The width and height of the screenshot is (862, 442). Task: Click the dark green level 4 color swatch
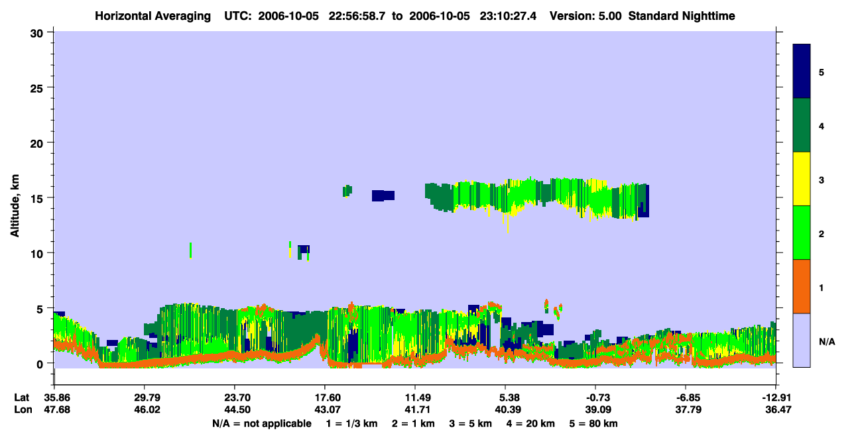(802, 125)
